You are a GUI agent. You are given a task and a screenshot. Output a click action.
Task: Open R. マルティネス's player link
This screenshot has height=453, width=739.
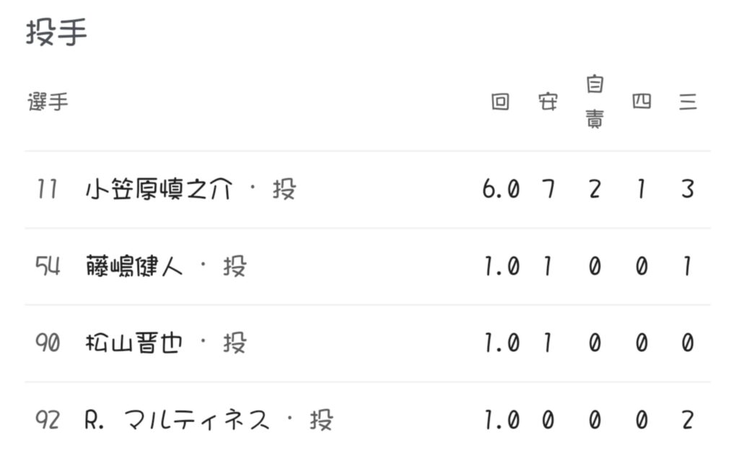click(x=177, y=420)
